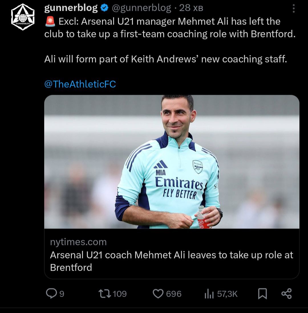Click the blue verified badge

click(x=105, y=8)
